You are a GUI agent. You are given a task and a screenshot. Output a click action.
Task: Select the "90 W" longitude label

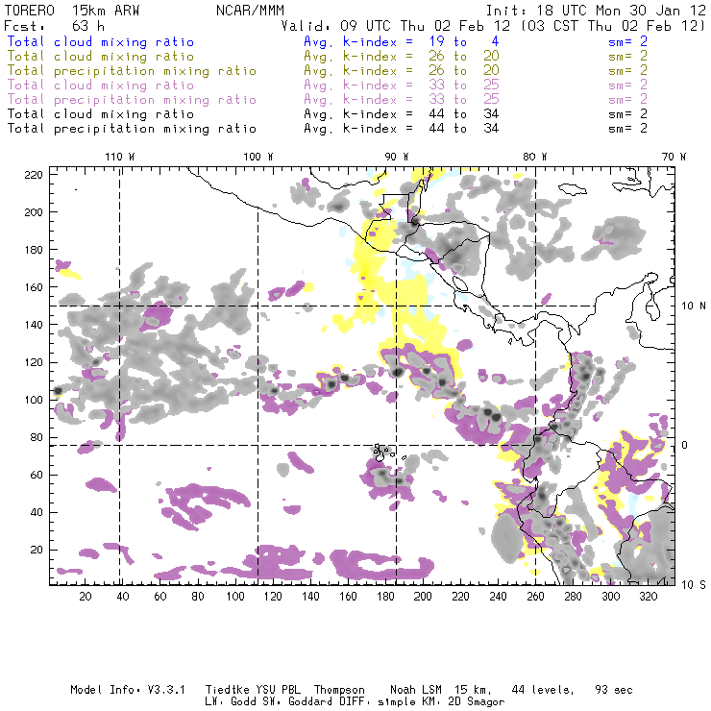tap(396, 157)
